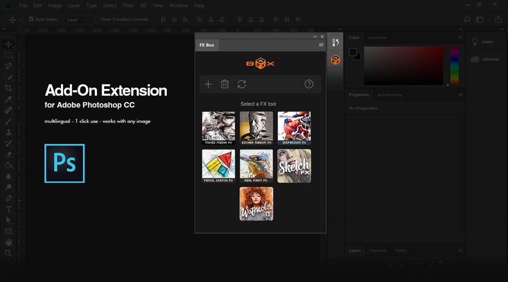Open the Libraries panel button
The width and height of the screenshot is (508, 282).
(x=485, y=59)
